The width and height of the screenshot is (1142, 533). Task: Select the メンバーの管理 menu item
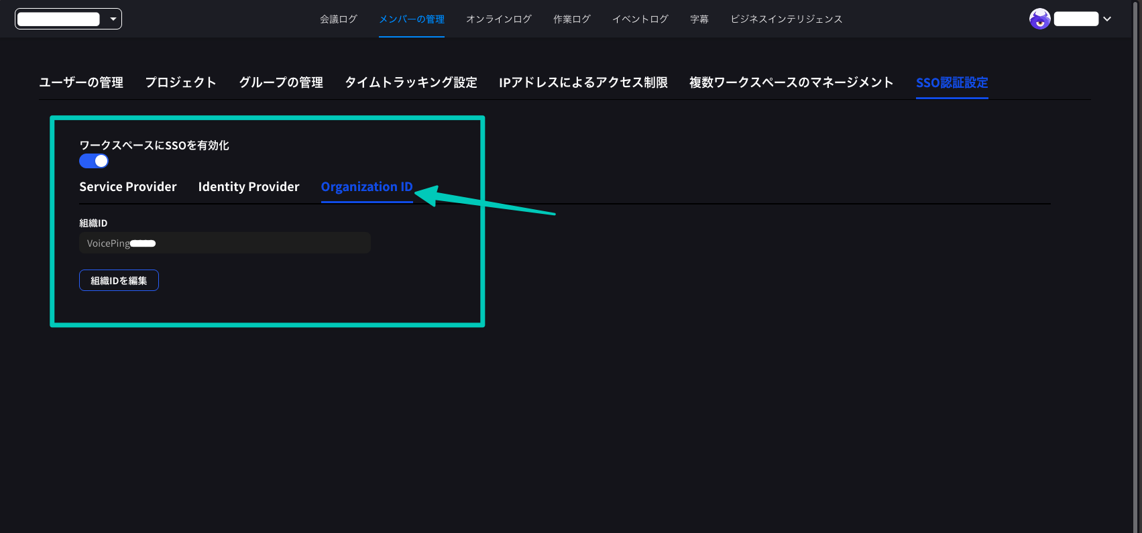[412, 19]
